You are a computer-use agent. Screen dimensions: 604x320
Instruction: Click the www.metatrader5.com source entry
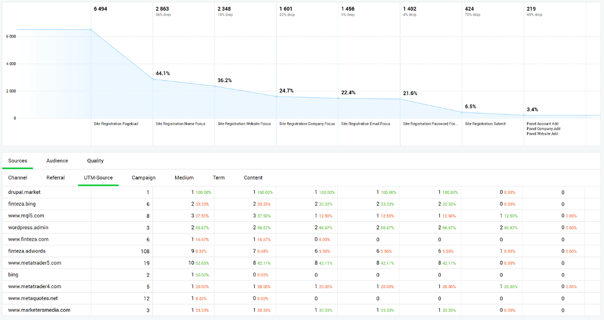pos(33,263)
